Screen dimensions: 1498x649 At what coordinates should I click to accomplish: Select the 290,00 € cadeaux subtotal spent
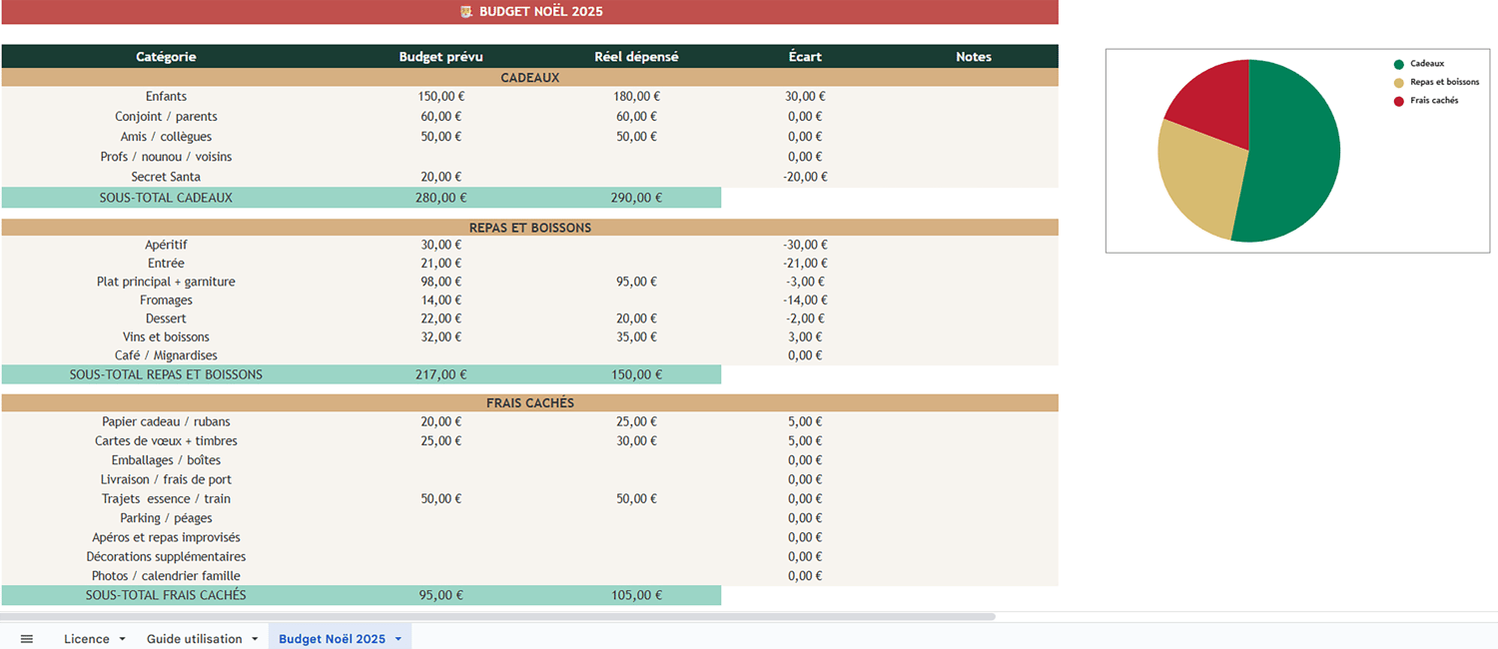pos(637,198)
